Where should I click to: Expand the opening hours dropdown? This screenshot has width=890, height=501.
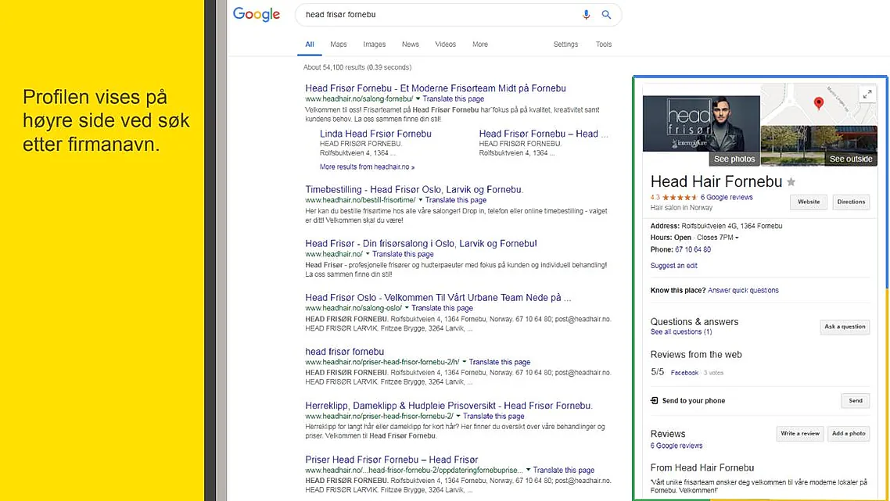tap(737, 238)
